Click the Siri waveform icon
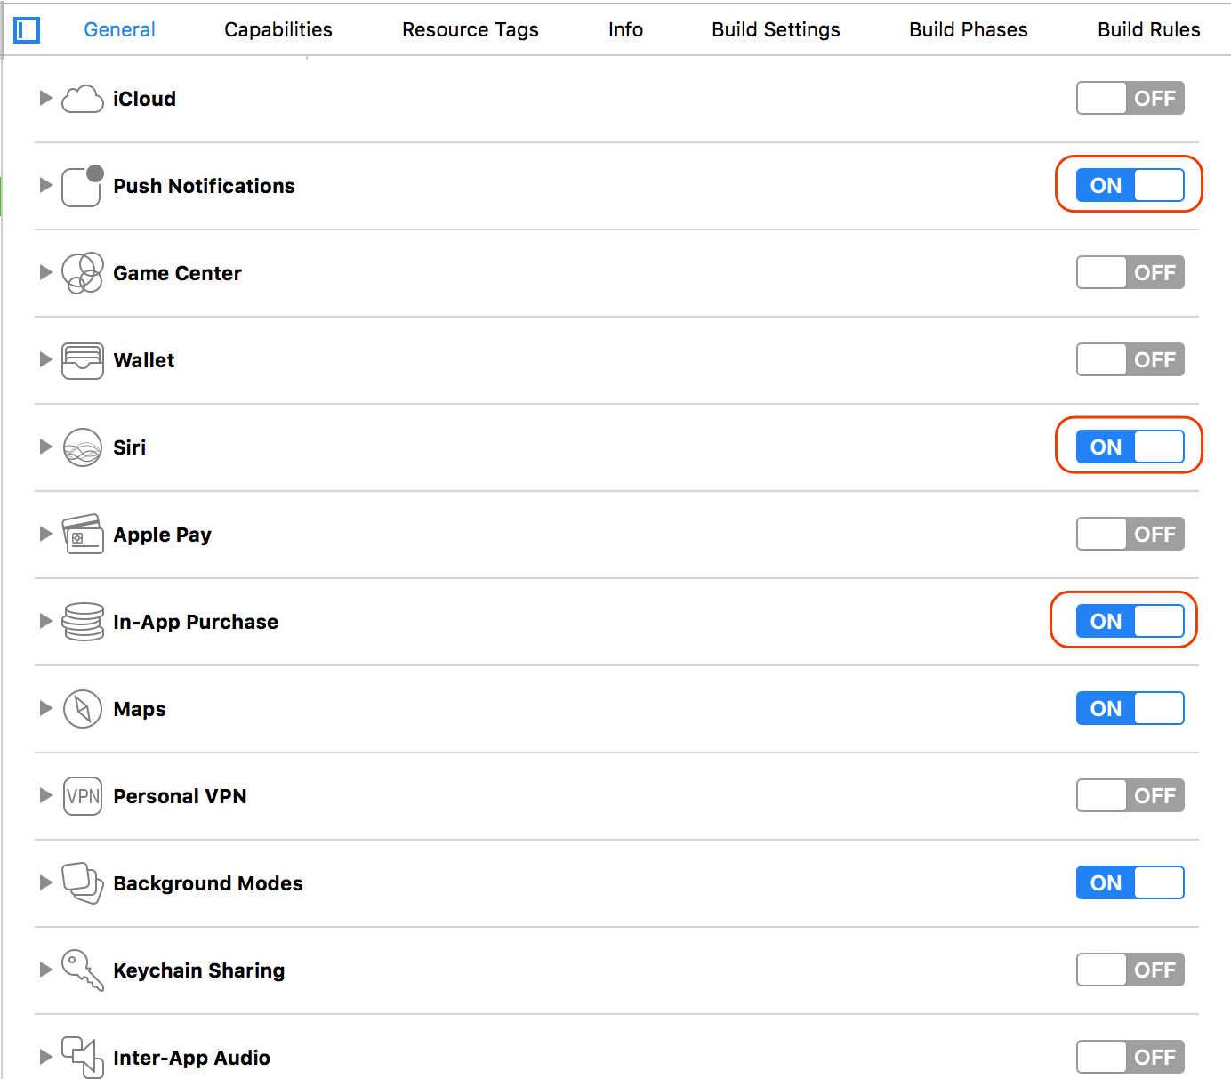1231x1079 pixels. pyautogui.click(x=83, y=447)
